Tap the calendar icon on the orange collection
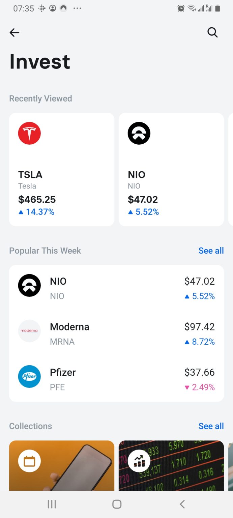The height and width of the screenshot is (518, 233). click(x=29, y=461)
